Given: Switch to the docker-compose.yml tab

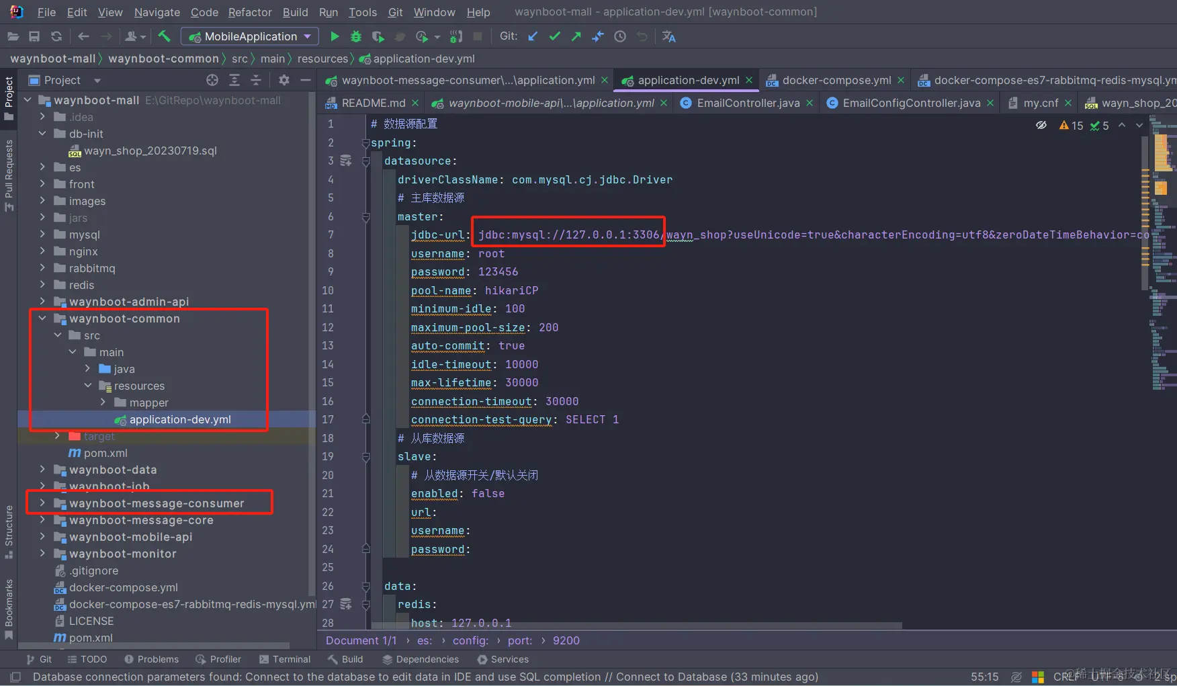Looking at the screenshot, I should [x=835, y=80].
